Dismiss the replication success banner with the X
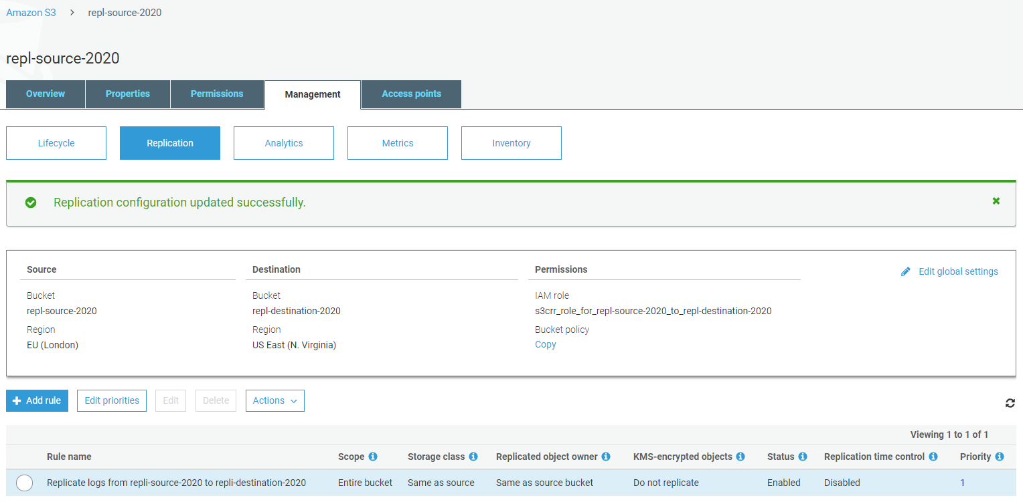The image size is (1023, 502). tap(996, 201)
